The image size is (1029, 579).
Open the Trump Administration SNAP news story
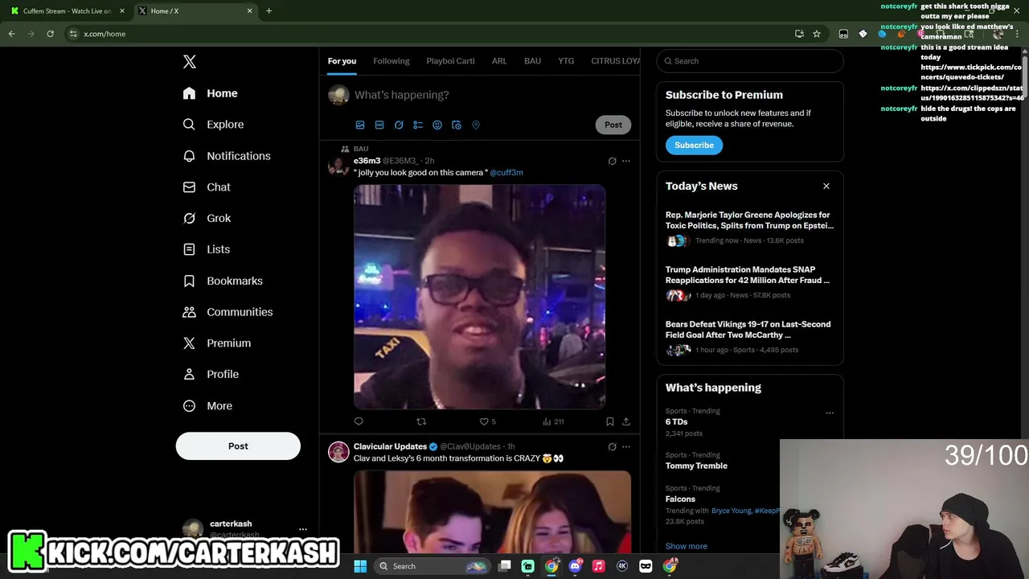750,284
